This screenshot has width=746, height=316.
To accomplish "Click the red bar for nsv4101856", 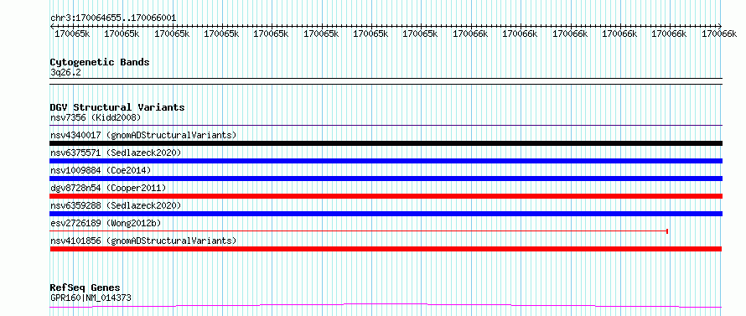I will point(386,249).
